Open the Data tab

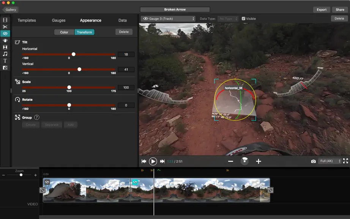[123, 20]
